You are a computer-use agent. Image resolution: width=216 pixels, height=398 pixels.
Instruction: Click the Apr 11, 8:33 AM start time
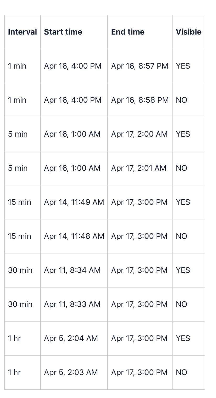[72, 304]
